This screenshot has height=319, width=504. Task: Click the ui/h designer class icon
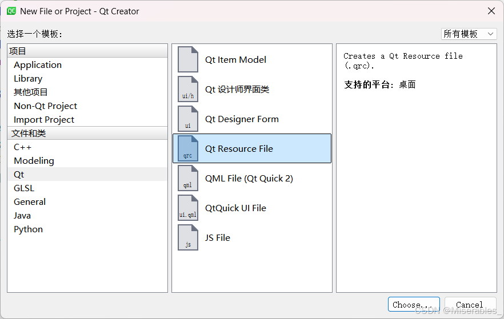point(188,89)
